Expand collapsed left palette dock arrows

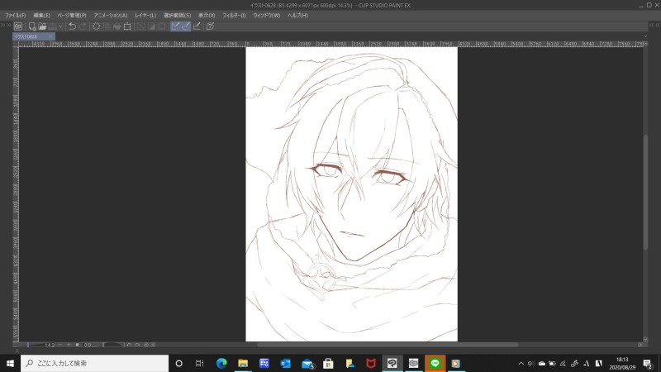pos(6,26)
